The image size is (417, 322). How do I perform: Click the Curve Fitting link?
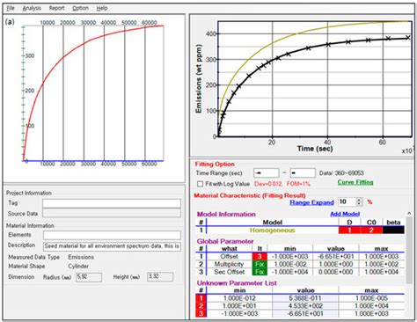[355, 182]
